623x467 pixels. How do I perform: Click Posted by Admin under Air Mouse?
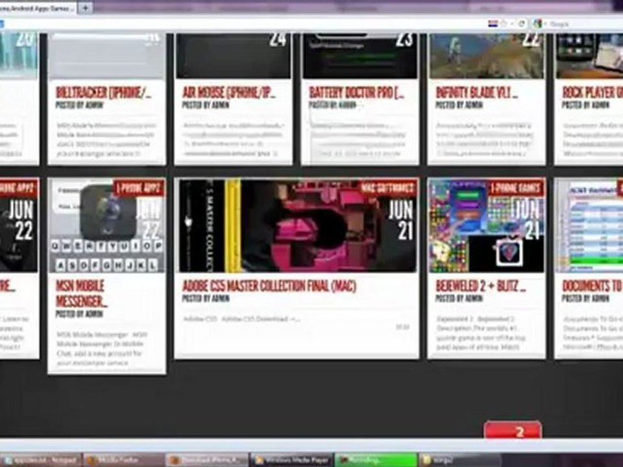pos(206,105)
